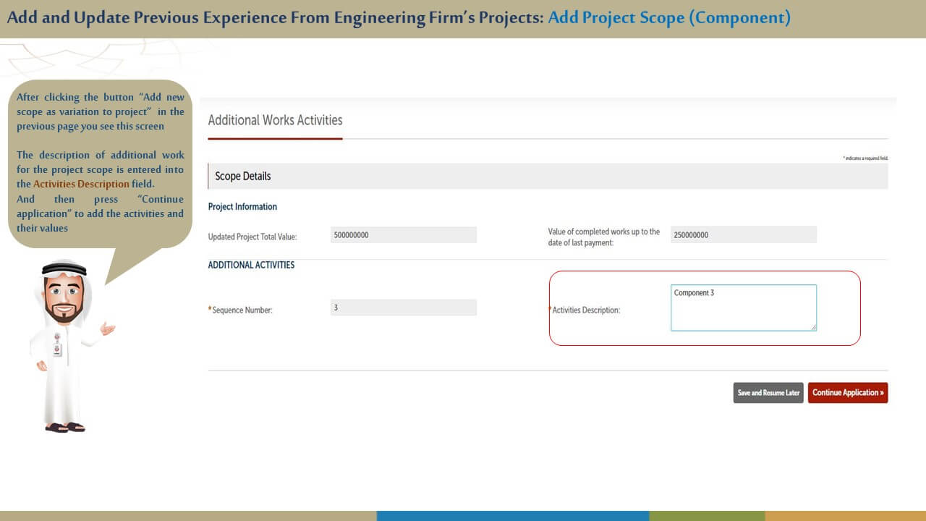
Task: Click the highlighted "Activities Description" text in bubble
Action: click(81, 185)
